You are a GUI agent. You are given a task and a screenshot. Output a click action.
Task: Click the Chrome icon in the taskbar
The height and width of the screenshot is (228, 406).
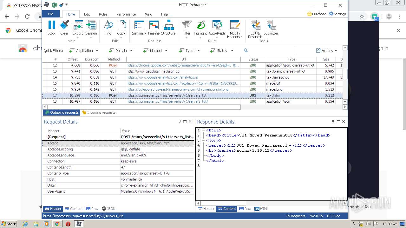[57, 224]
